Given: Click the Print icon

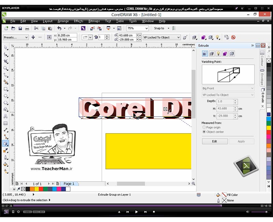Looking at the screenshot, I should click(27, 28).
